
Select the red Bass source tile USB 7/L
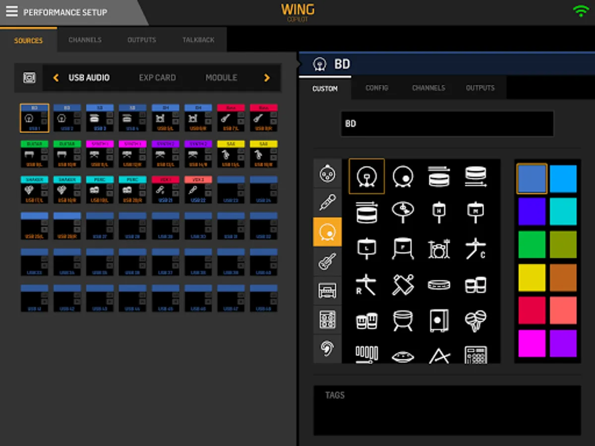point(231,118)
